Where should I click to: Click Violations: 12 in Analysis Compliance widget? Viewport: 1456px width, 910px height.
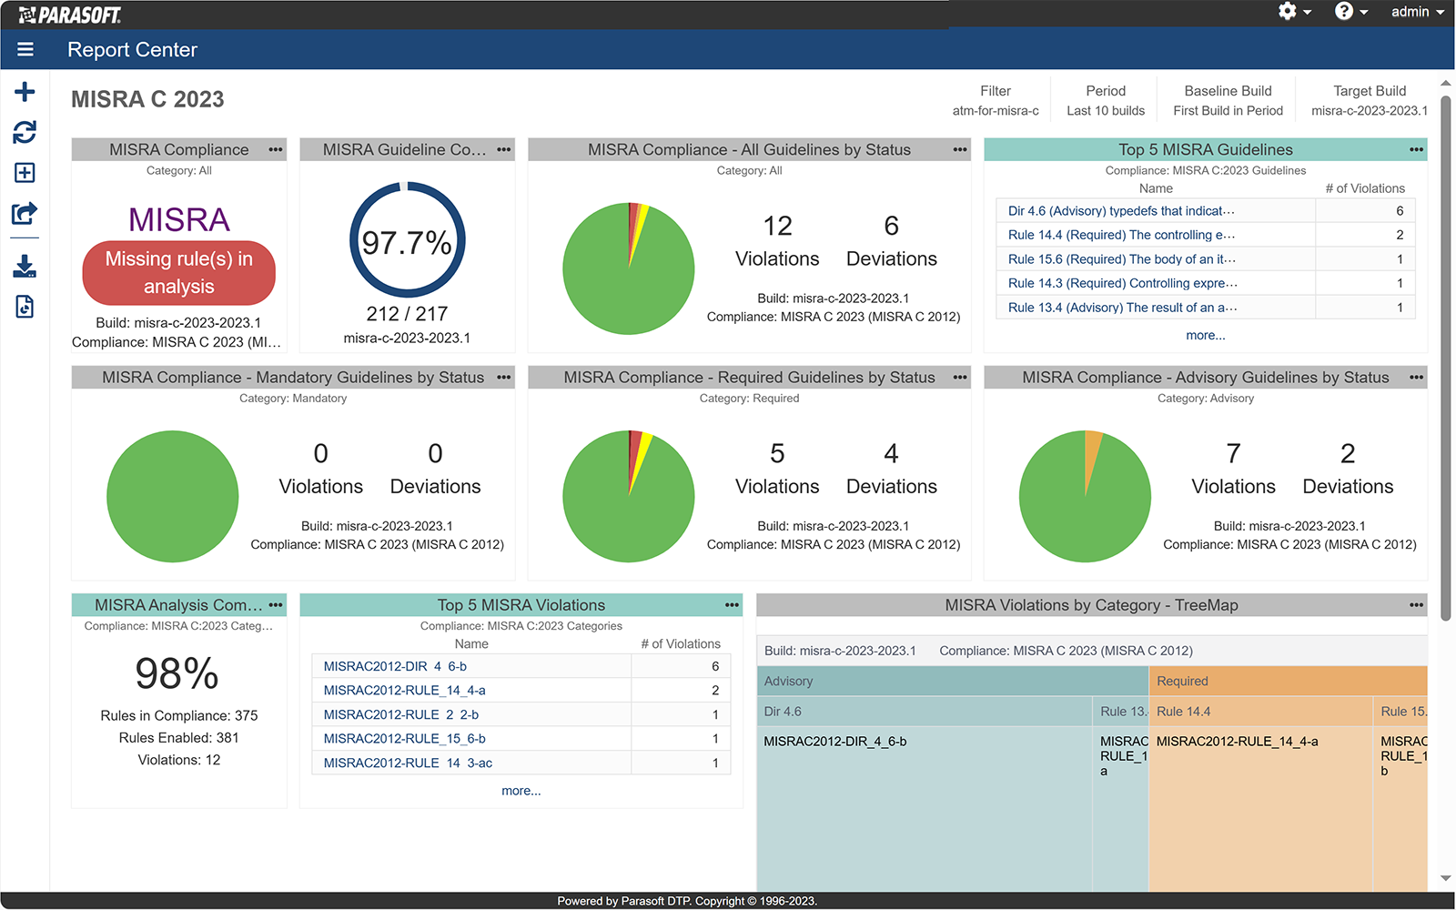click(x=178, y=760)
